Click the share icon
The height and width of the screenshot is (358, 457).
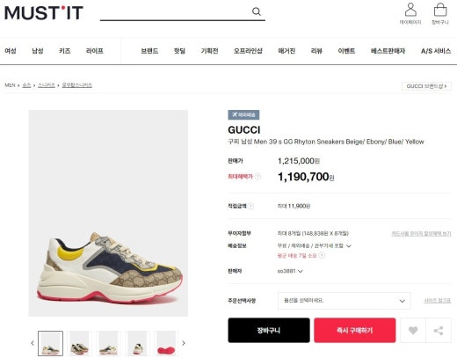(x=439, y=331)
